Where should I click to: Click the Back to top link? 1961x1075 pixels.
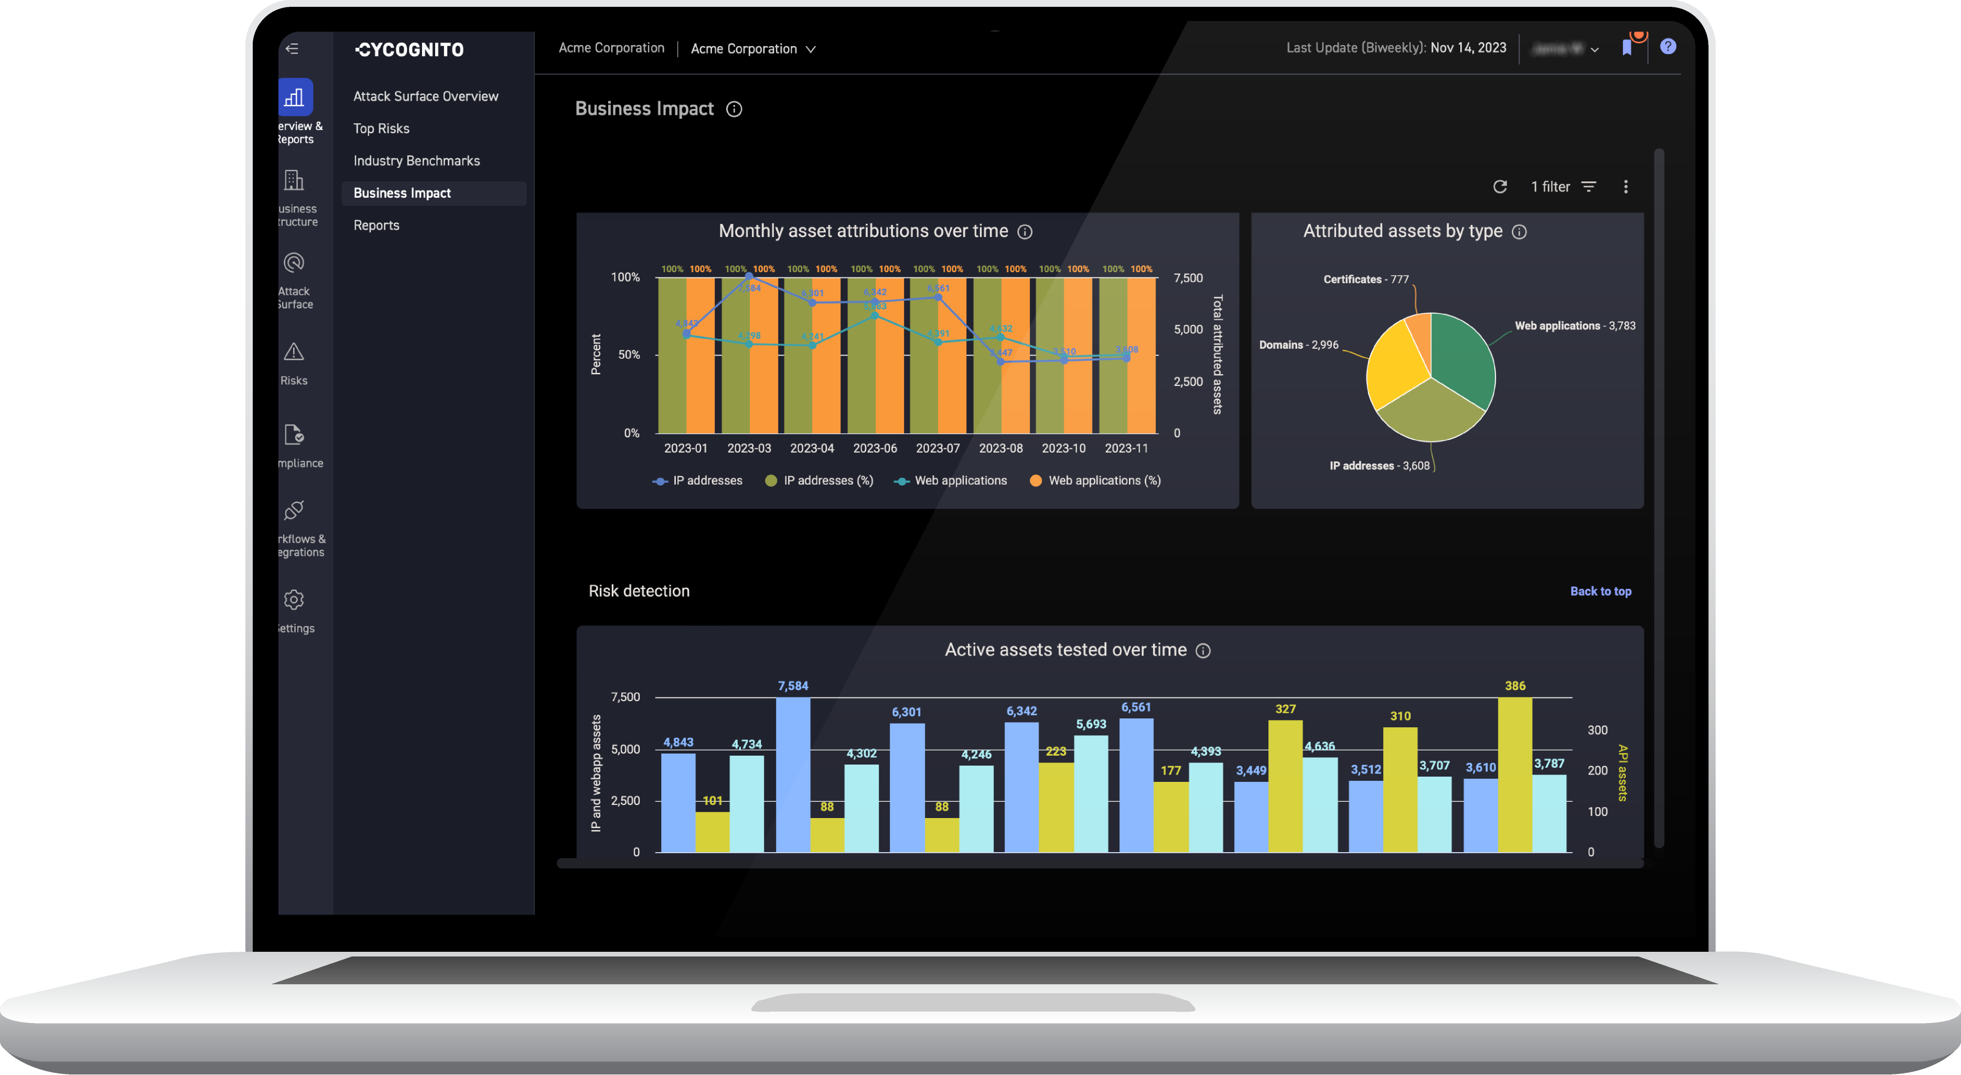click(1601, 591)
